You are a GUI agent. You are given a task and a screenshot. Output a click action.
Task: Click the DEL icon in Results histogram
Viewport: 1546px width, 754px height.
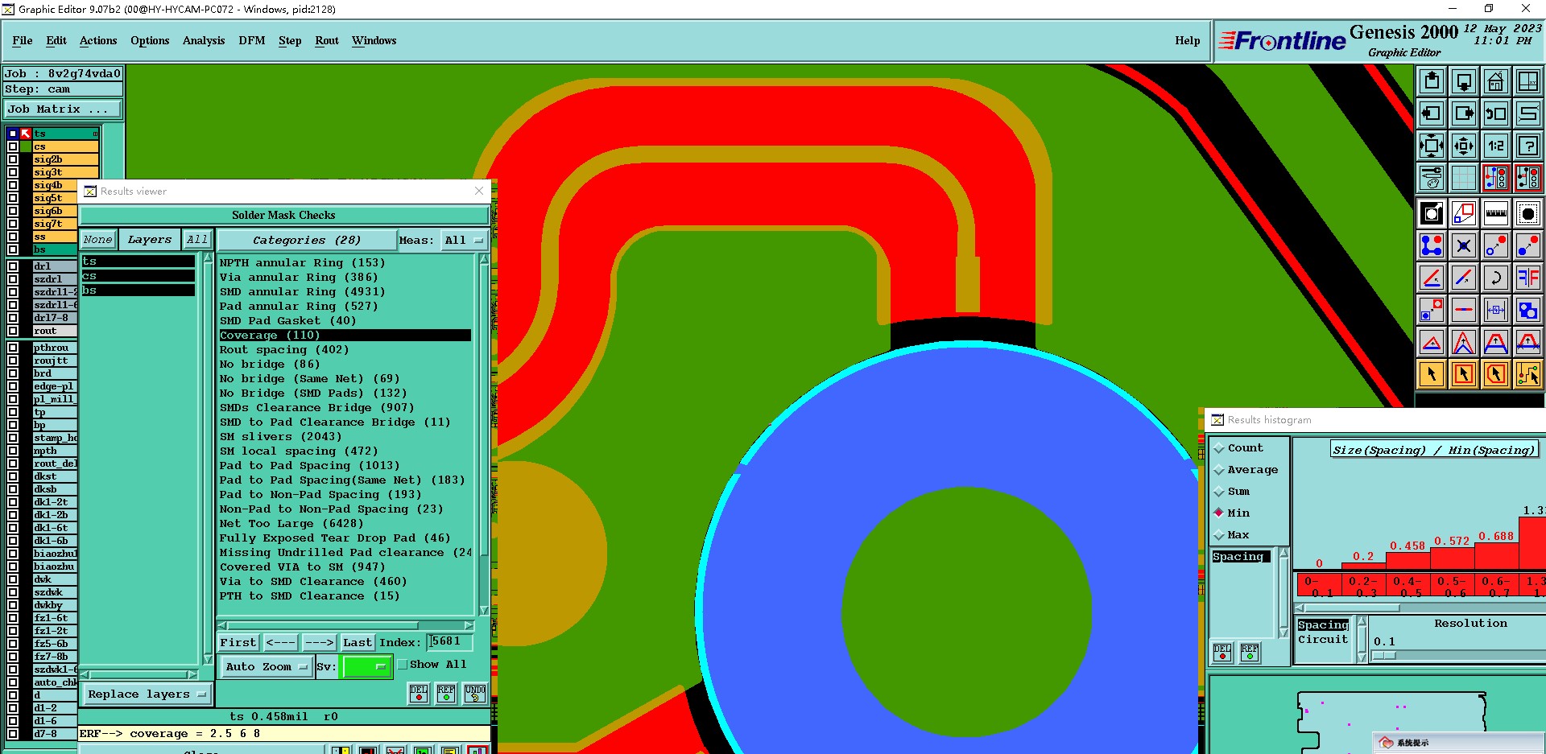[x=1222, y=653]
